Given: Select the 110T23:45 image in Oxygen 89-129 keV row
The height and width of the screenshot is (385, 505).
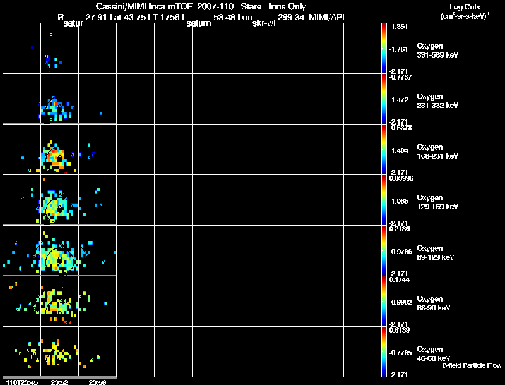Looking at the screenshot, I should pos(21,250).
